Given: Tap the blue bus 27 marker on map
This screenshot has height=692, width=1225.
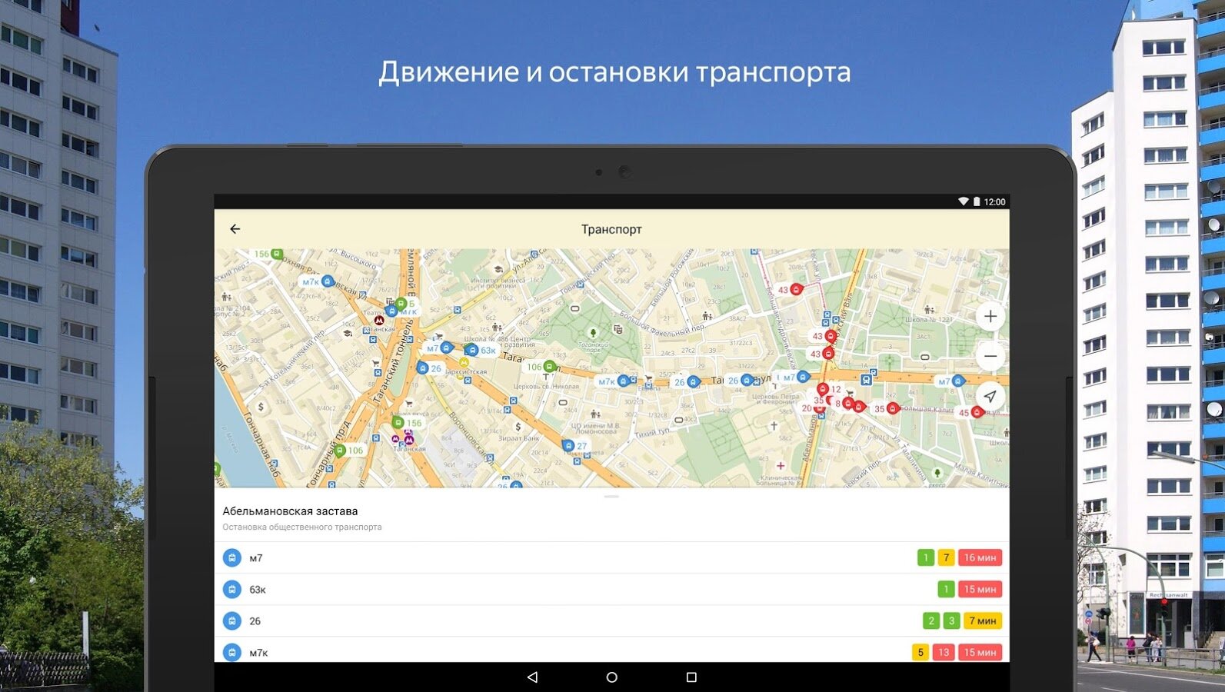Looking at the screenshot, I should click(x=568, y=446).
